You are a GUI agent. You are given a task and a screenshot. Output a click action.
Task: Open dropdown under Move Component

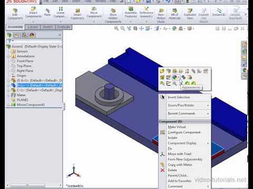pyautogui.click(x=94, y=22)
